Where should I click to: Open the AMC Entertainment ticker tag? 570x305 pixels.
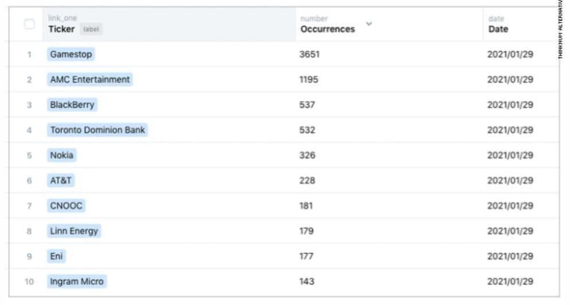click(x=90, y=80)
